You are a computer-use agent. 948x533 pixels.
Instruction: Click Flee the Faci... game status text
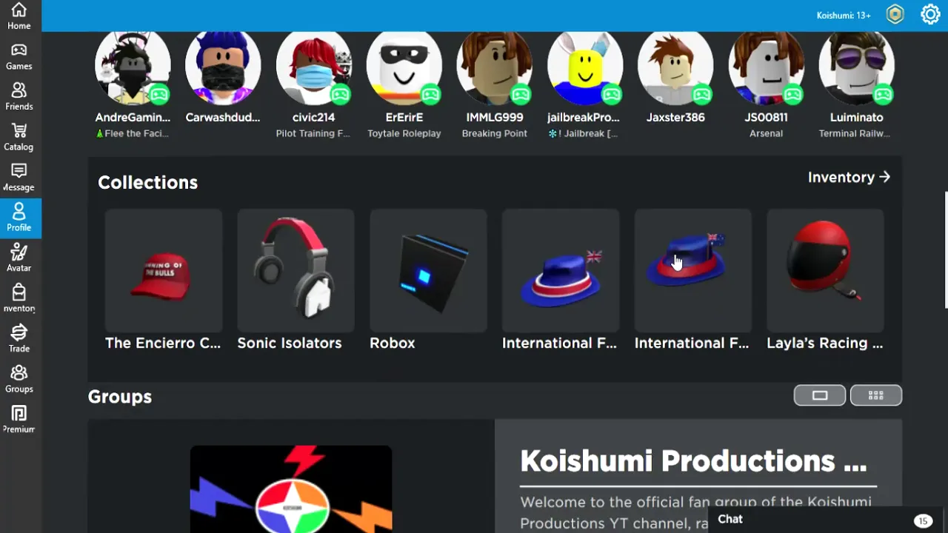point(133,133)
